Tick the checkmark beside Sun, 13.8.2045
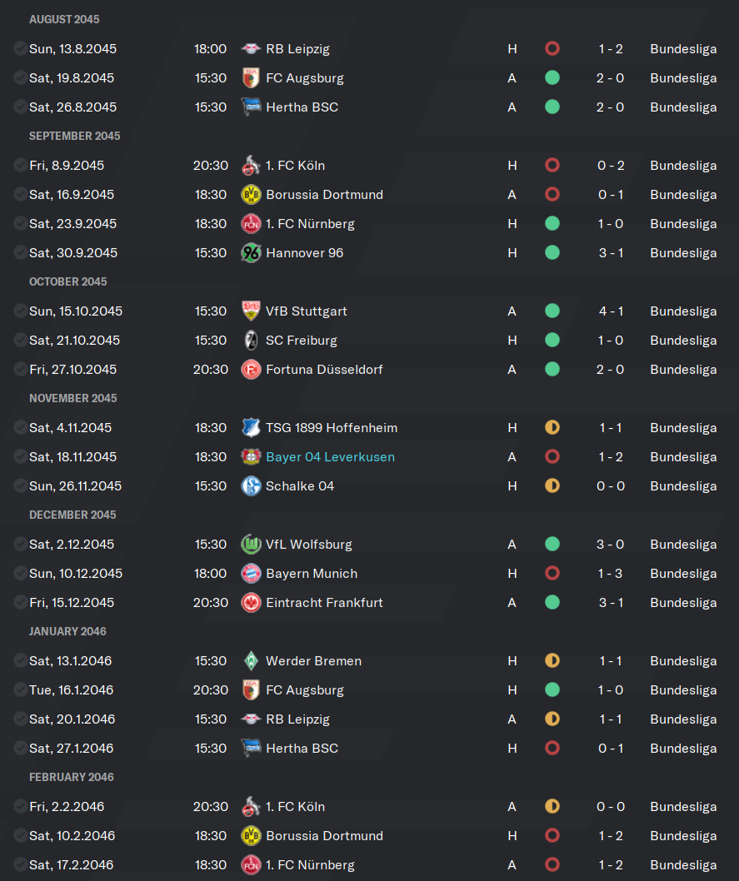 20,49
